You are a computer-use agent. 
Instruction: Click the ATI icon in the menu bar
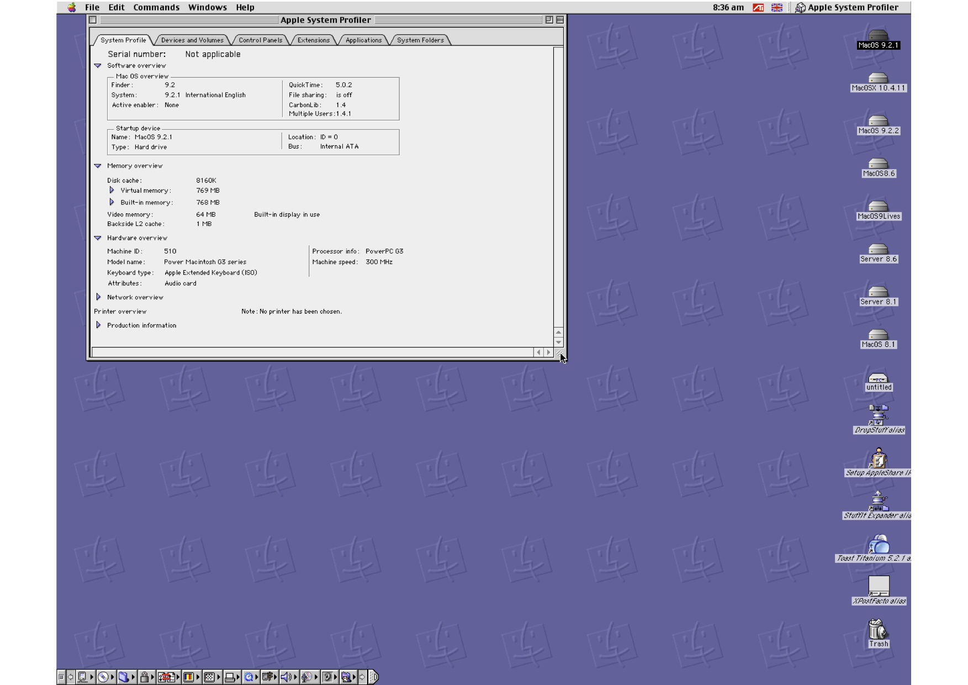[x=758, y=7]
